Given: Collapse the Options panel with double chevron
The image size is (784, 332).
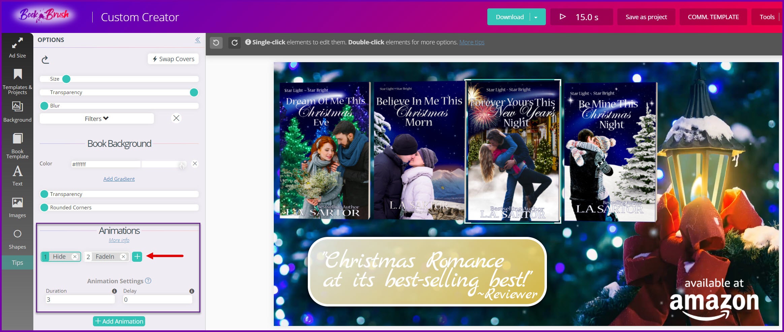Looking at the screenshot, I should [198, 40].
